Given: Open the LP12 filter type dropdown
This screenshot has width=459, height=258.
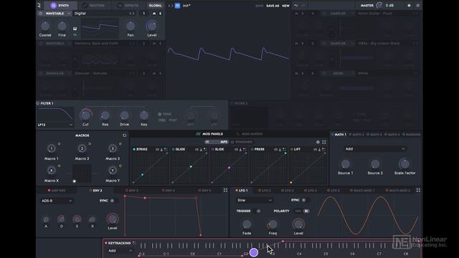Looking at the screenshot, I should (x=55, y=125).
